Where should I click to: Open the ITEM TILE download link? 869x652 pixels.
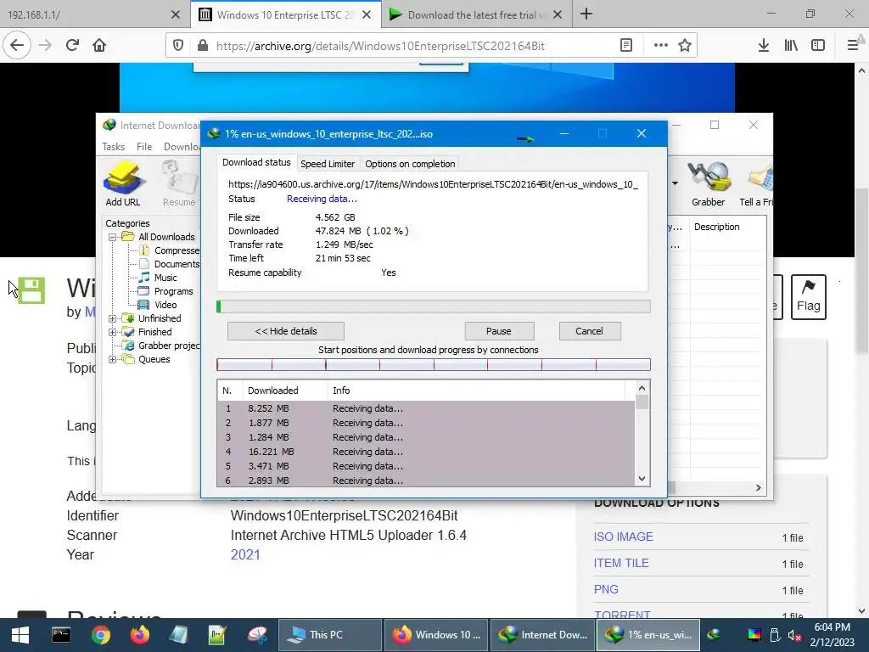point(621,563)
